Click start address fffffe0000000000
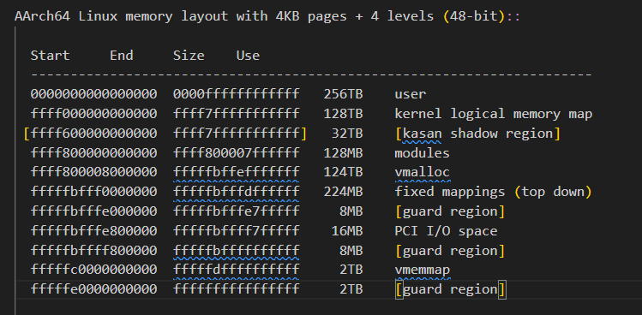Image resolution: width=642 pixels, height=315 pixels. point(93,289)
